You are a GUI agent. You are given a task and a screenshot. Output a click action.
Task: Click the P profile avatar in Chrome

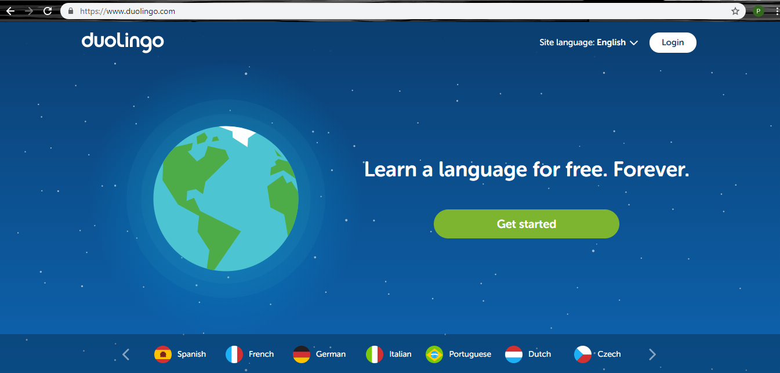[758, 10]
